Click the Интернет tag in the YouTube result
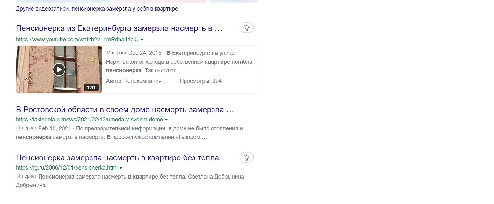Screen dimensions: 494x204 click(x=117, y=53)
